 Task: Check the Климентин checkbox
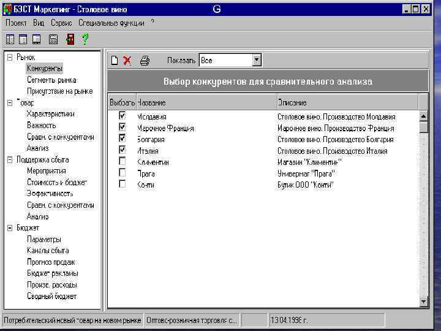(x=122, y=161)
